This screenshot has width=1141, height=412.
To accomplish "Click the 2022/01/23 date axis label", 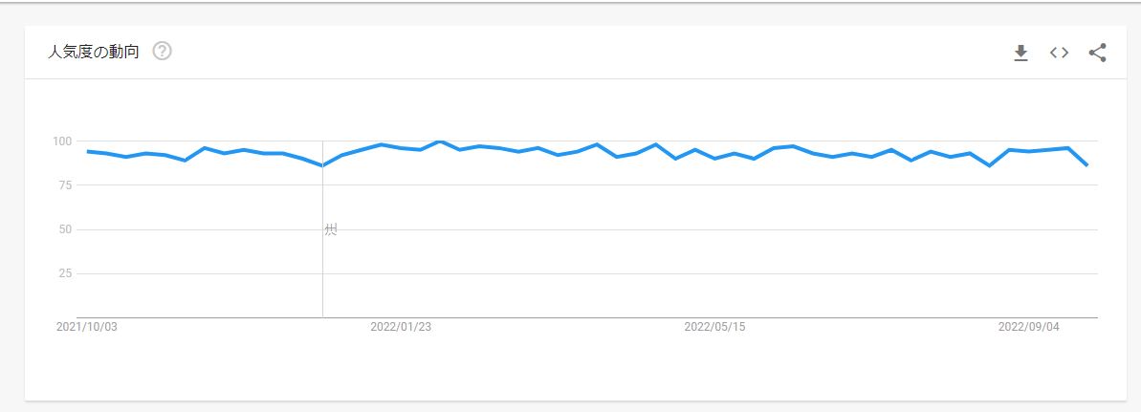I will pyautogui.click(x=401, y=327).
